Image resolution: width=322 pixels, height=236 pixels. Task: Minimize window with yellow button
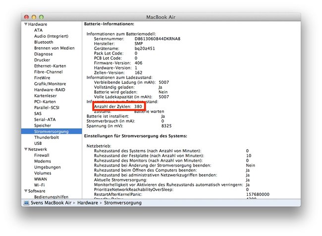tap(34, 17)
